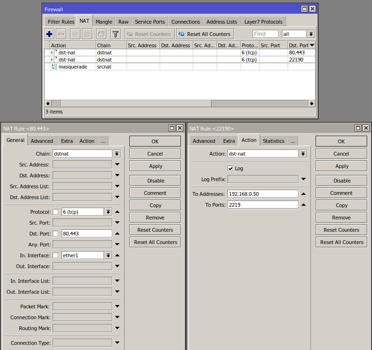Click the Reset All Counters toolbar button
Image resolution: width=372 pixels, height=350 pixels.
click(205, 34)
